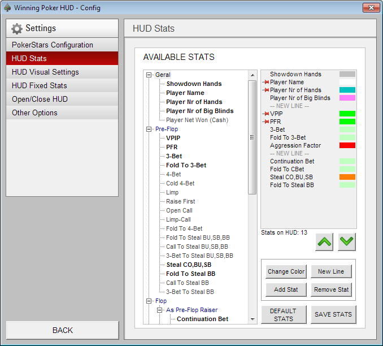The height and width of the screenshot is (346, 383).
Task: Select Call To Steal BB stat
Action: (x=188, y=283)
